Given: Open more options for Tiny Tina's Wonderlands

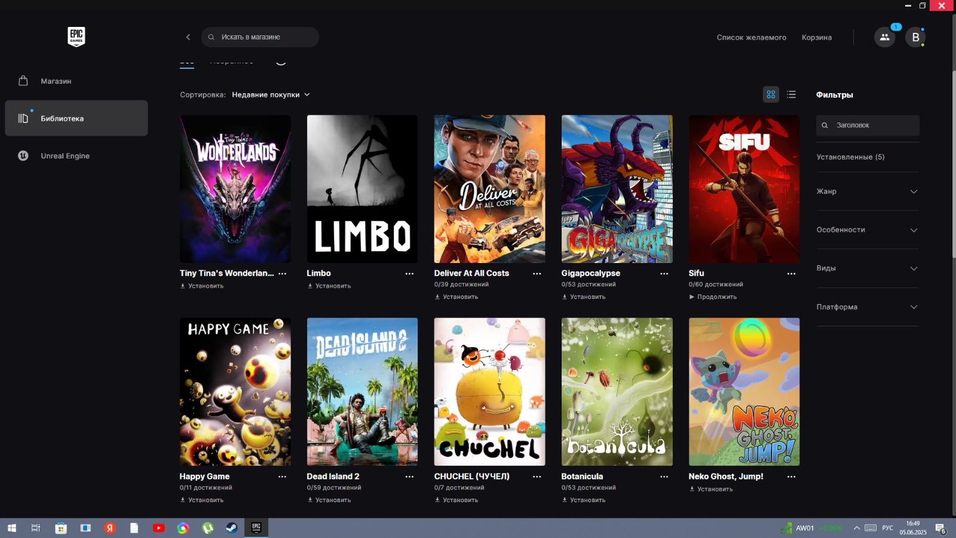Looking at the screenshot, I should [282, 273].
